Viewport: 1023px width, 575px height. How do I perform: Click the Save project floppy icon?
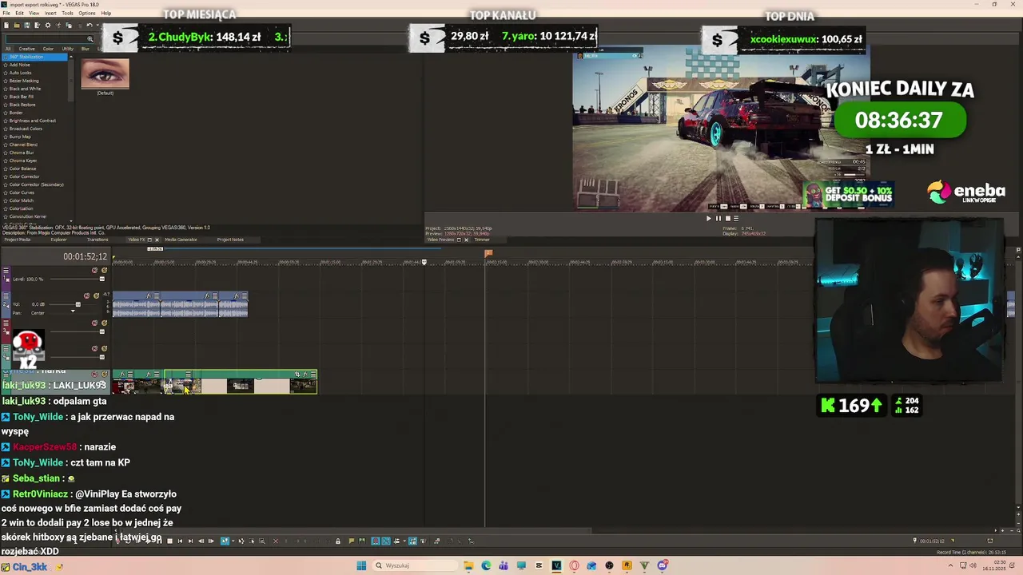tap(27, 26)
